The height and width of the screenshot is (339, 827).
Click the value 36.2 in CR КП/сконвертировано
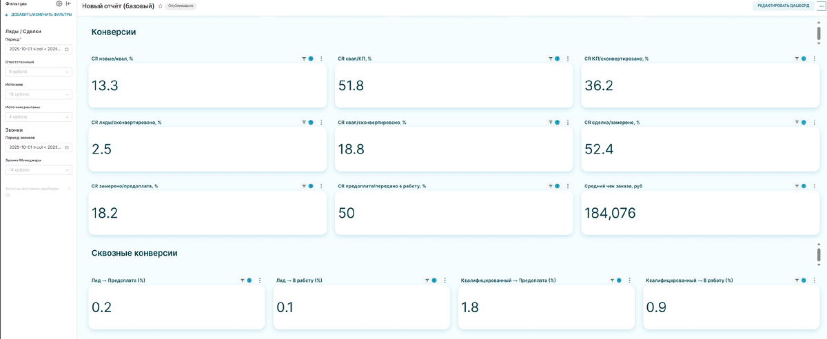[x=598, y=86]
